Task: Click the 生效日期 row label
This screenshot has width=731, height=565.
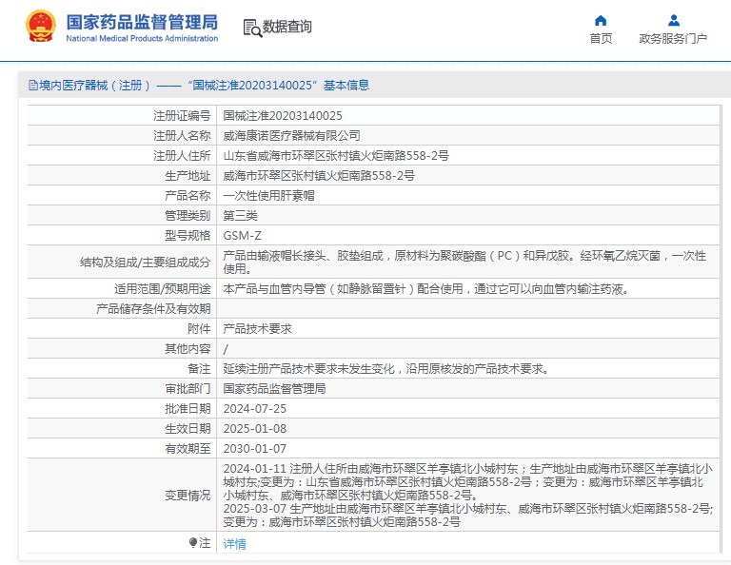Action: point(188,429)
